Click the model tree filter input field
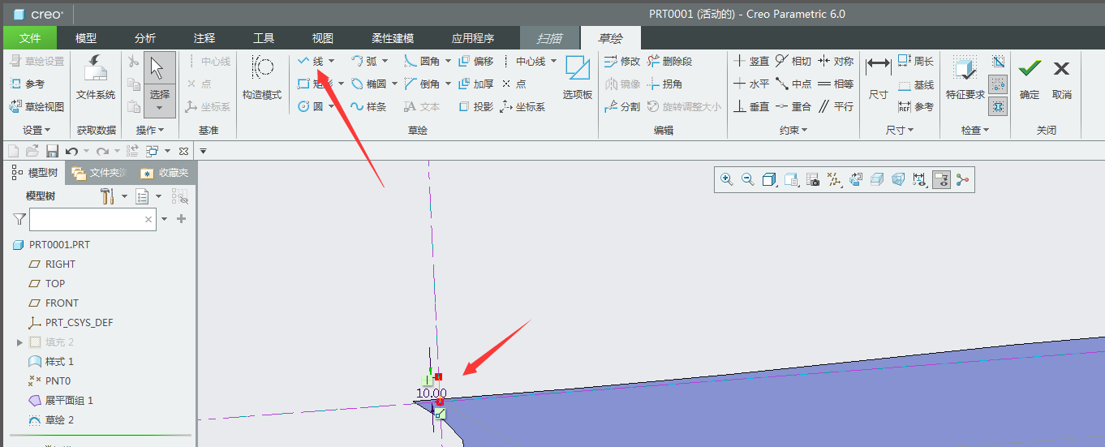 tap(92, 219)
